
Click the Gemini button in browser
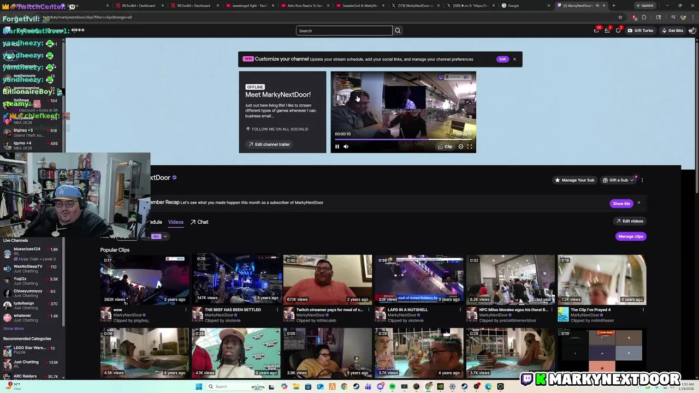click(x=644, y=5)
